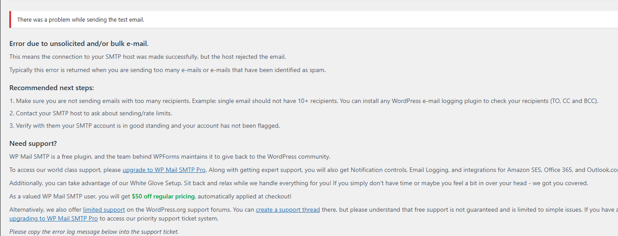
Task: Click the "upgrade to WP Mail SMTP Pro" link
Action: [x=164, y=170]
